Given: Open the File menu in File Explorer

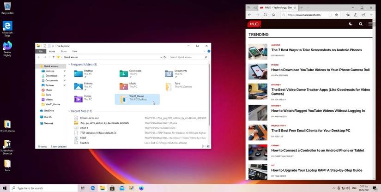Looking at the screenshot, I should [41, 51].
